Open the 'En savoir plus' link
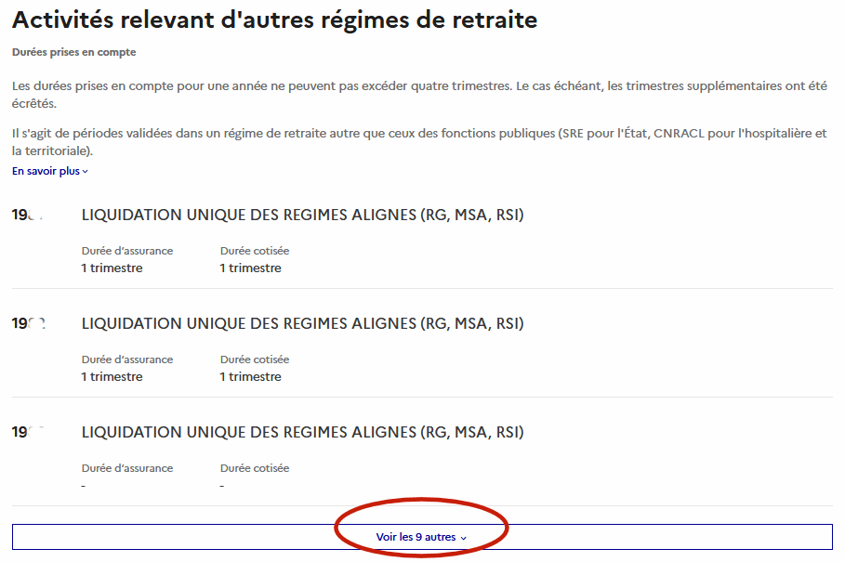Image resolution: width=845 pixels, height=562 pixels. pyautogui.click(x=46, y=171)
